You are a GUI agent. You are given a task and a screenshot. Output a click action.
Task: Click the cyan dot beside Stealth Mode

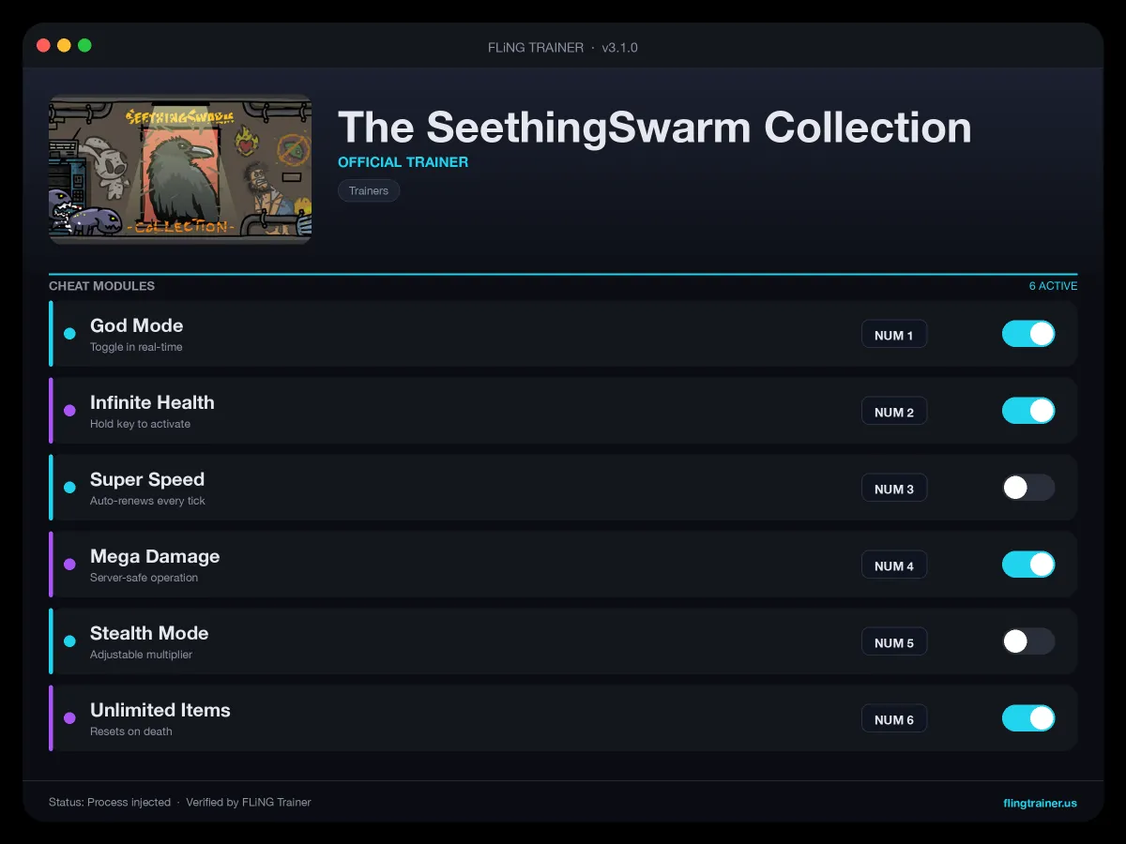(x=69, y=641)
